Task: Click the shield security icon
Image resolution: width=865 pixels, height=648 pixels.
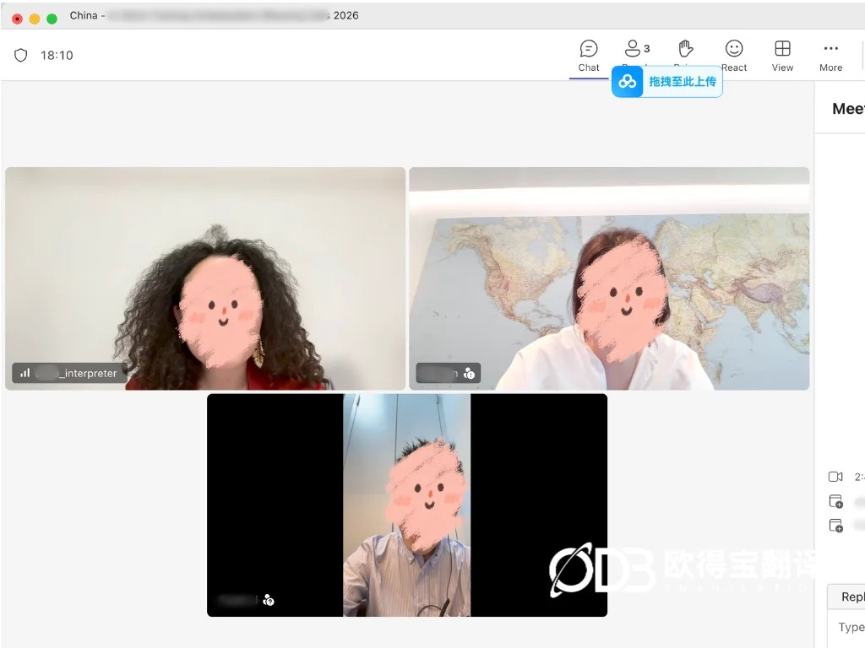Action: (21, 55)
